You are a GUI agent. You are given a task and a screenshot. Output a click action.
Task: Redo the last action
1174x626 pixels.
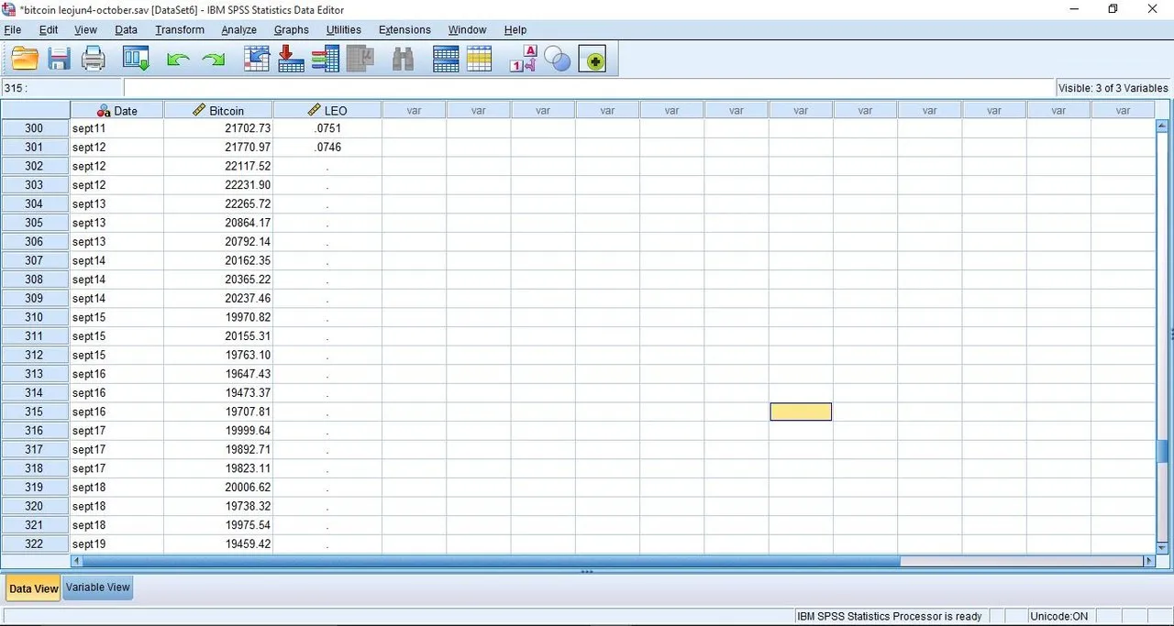(x=214, y=60)
